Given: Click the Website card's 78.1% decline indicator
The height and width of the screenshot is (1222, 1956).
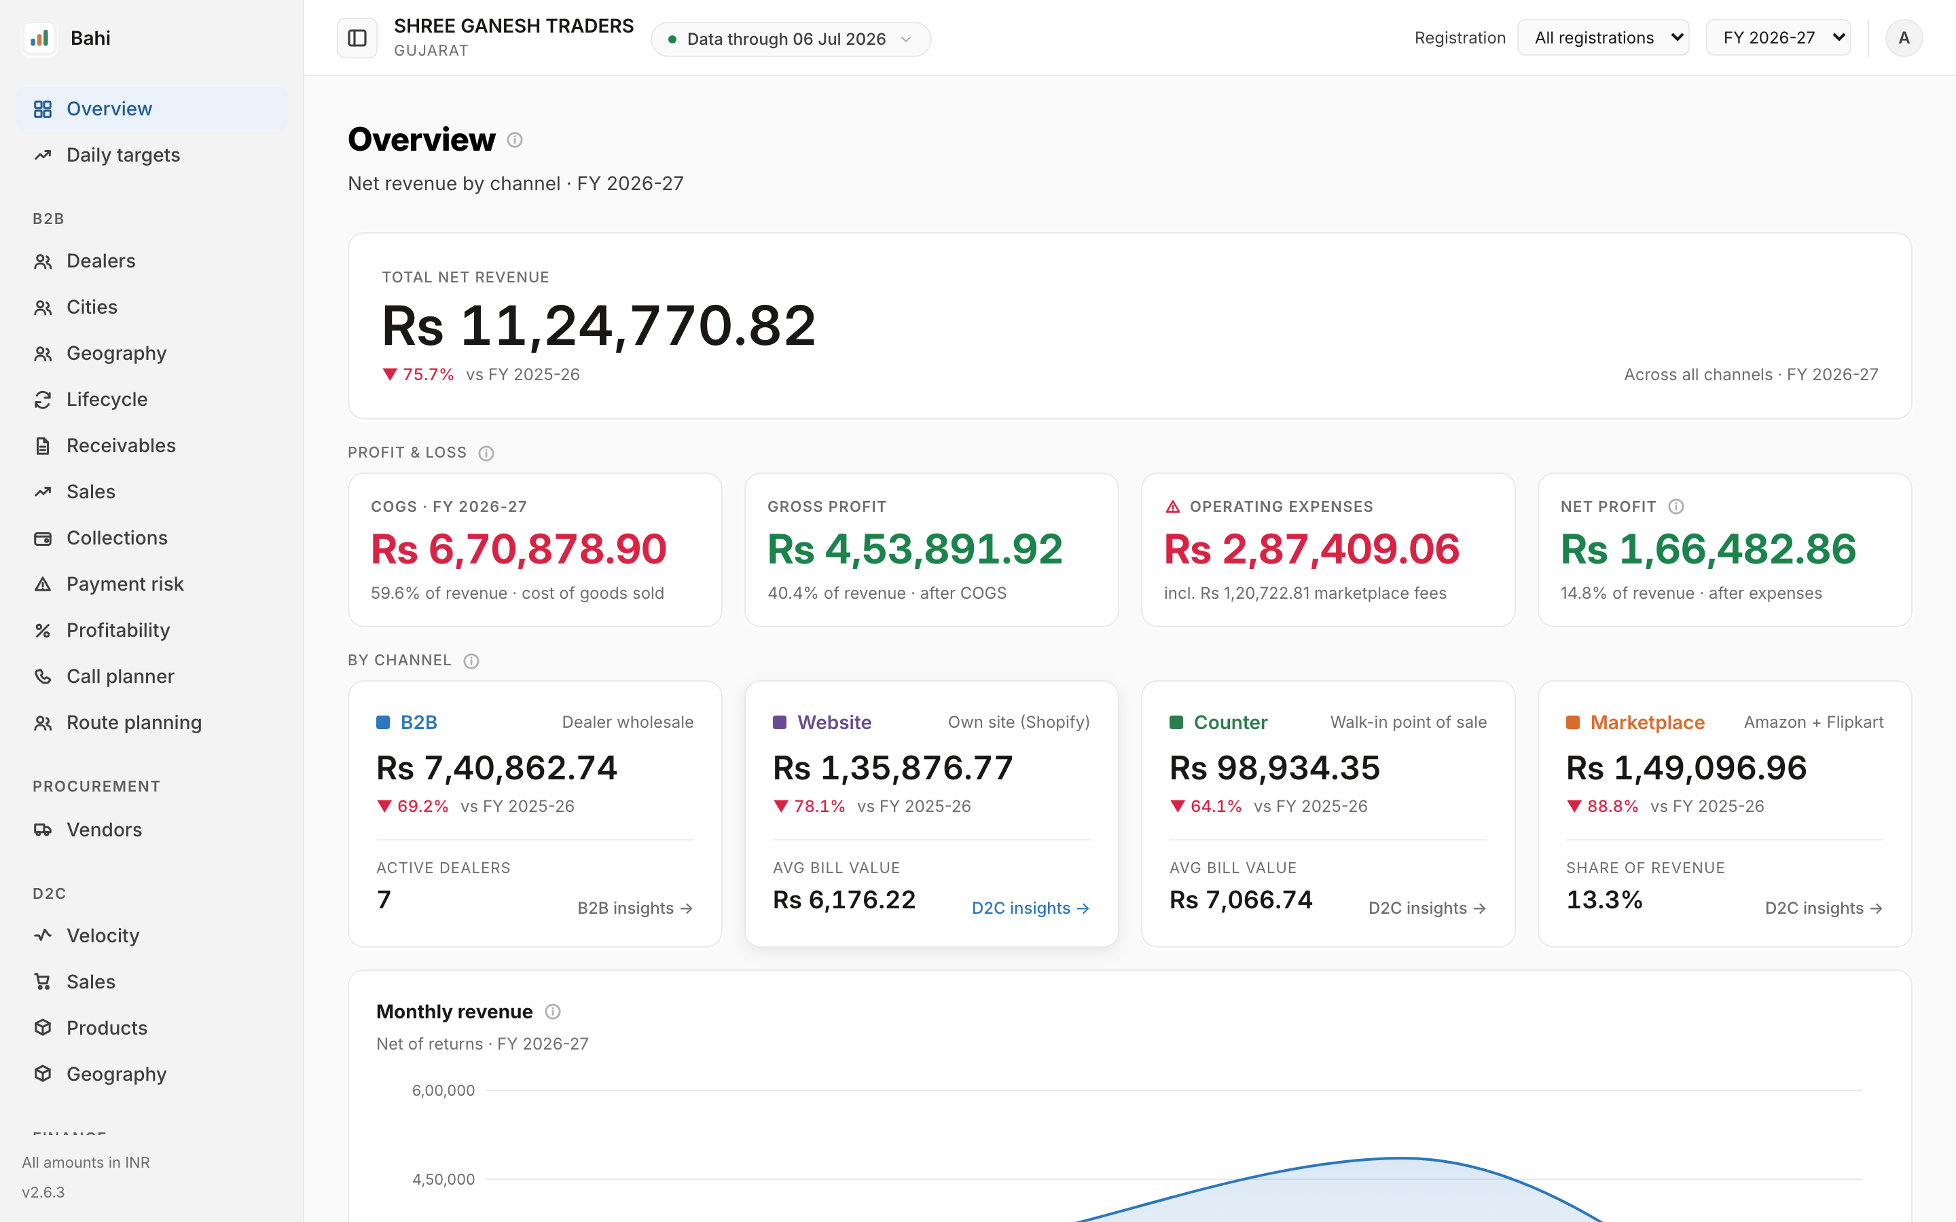Looking at the screenshot, I should [809, 807].
